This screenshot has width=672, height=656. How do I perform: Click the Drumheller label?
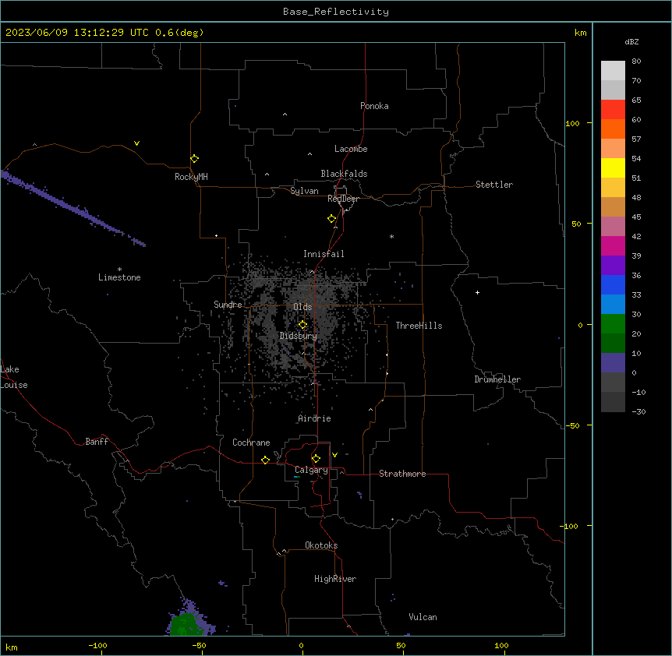pos(497,379)
